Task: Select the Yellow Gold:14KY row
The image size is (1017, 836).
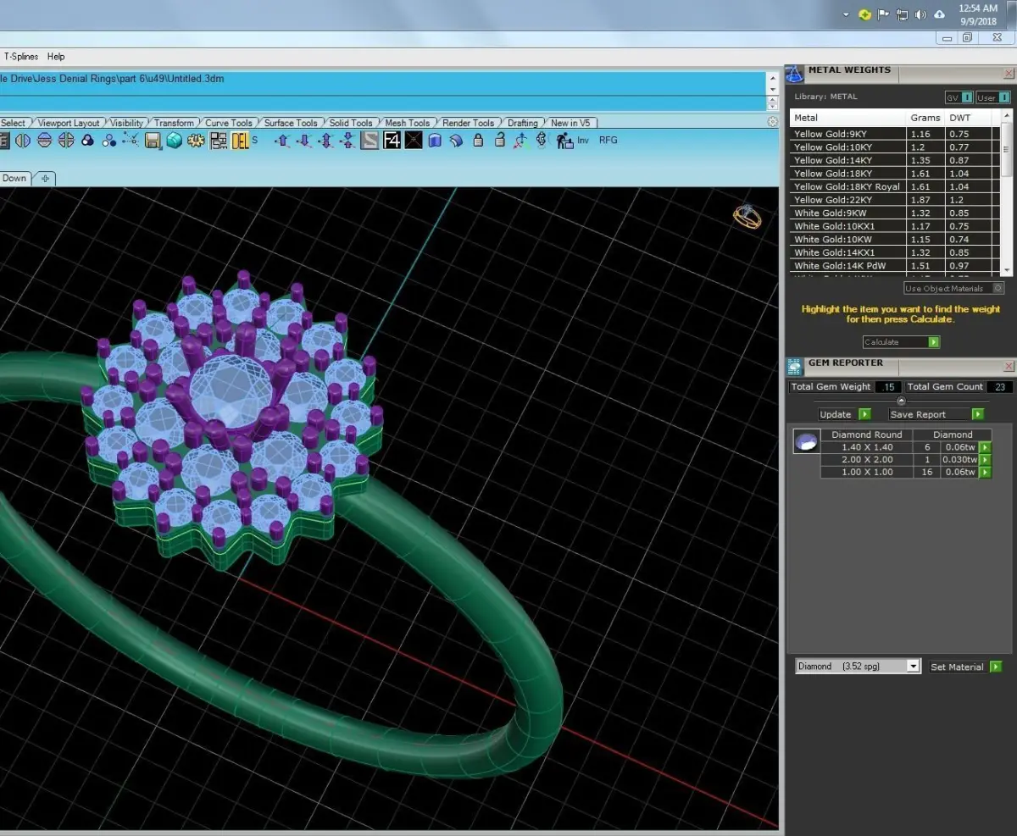Action: pos(896,160)
